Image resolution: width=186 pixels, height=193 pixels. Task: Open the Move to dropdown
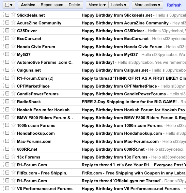point(97,5)
